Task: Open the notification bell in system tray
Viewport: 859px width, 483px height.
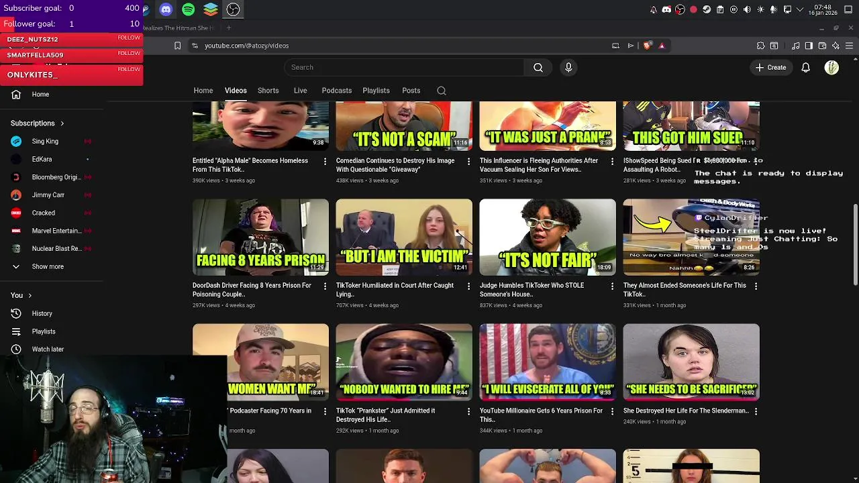Action: coord(653,9)
